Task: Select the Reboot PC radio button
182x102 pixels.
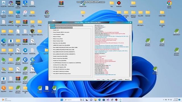Action: (x=124, y=79)
